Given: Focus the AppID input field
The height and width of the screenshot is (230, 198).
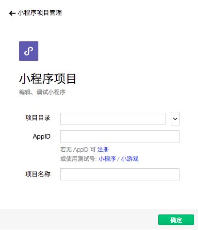Looking at the screenshot, I should (120, 136).
